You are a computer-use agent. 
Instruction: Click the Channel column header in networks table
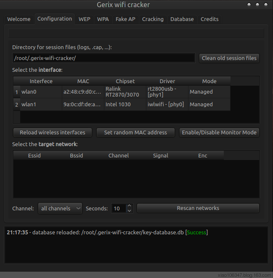[x=119, y=155]
